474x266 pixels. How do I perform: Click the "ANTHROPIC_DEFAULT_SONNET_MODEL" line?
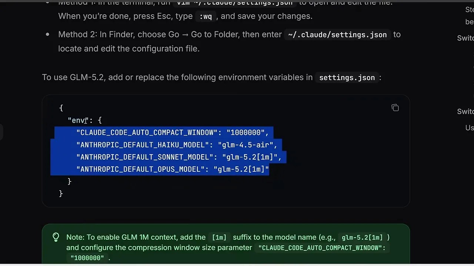pyautogui.click(x=179, y=157)
